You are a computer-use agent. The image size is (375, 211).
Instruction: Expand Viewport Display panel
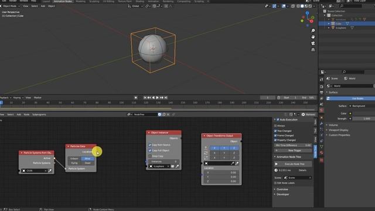(338, 130)
